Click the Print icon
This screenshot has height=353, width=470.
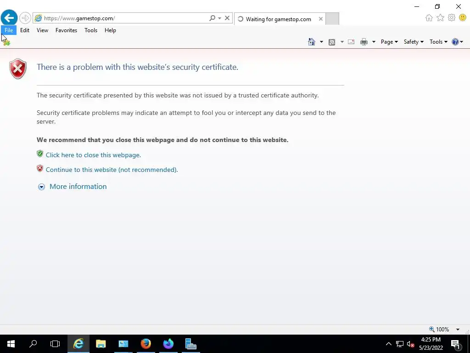[x=364, y=42]
